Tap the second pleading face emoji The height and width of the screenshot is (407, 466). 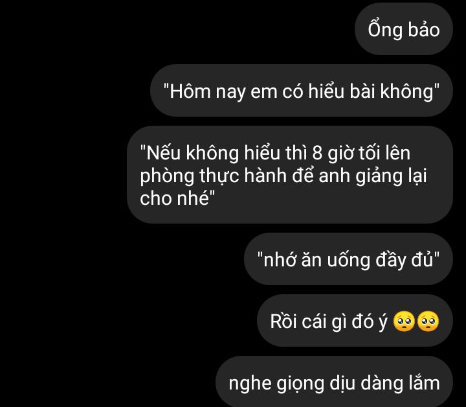click(428, 321)
